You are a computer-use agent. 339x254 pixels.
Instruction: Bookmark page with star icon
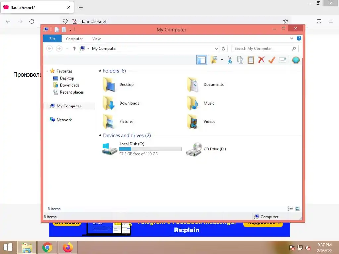point(286,21)
